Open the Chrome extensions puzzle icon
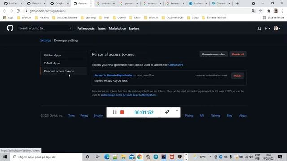 [x=269, y=11]
